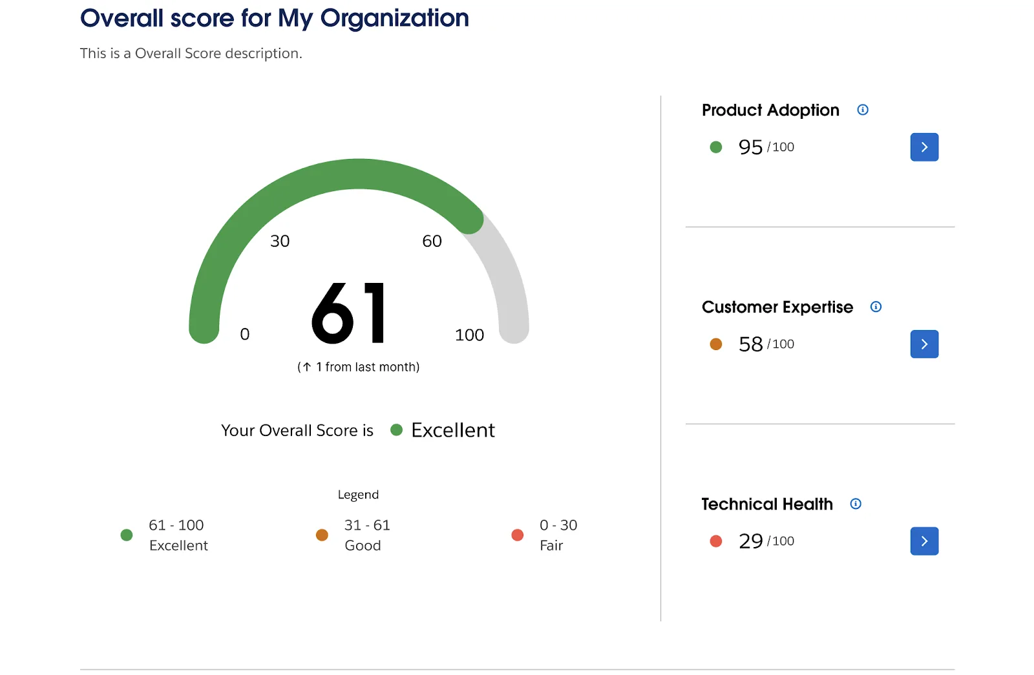The image size is (1034, 675).
Task: Click the 'Fair' legend label
Action: click(551, 546)
